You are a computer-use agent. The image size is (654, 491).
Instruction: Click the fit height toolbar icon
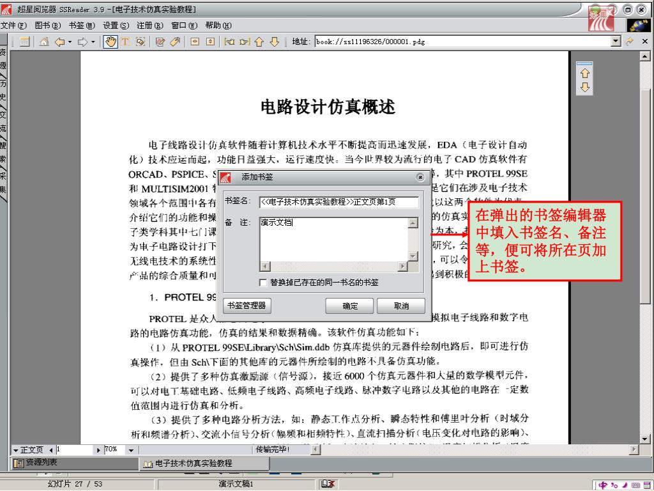pos(211,42)
